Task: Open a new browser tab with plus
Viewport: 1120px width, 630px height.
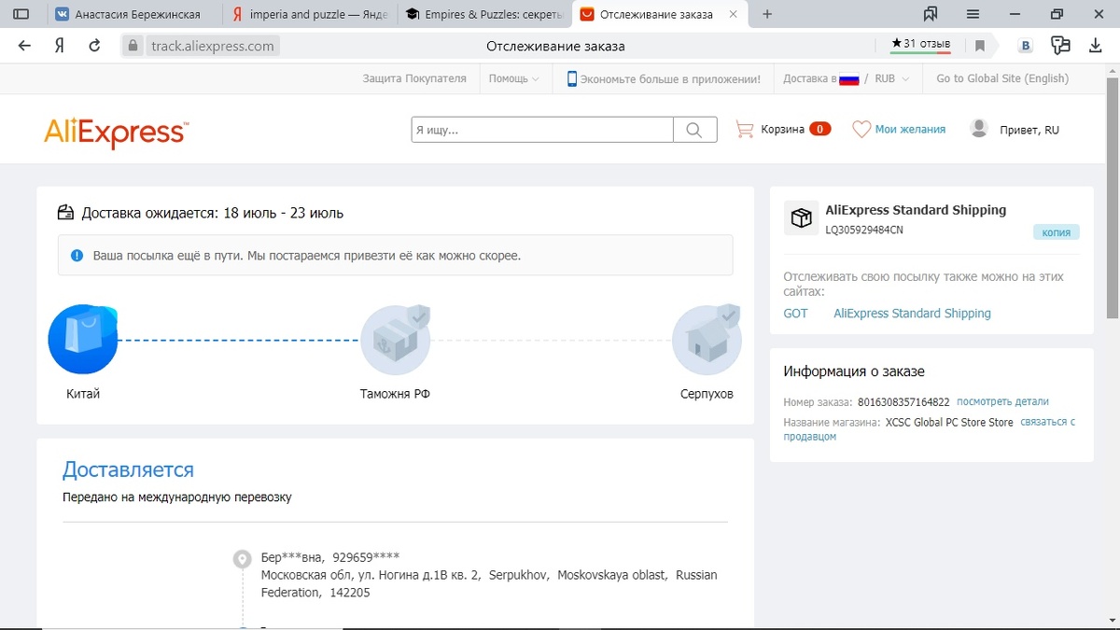Action: (767, 14)
